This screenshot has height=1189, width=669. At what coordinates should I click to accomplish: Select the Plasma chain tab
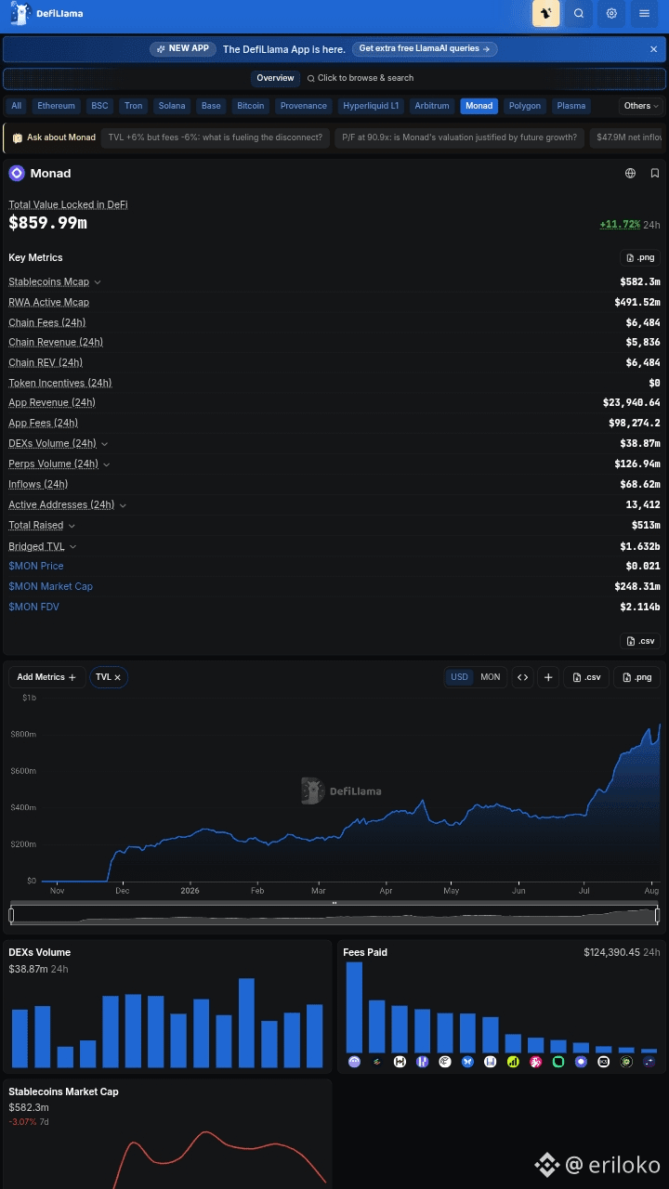pos(571,106)
